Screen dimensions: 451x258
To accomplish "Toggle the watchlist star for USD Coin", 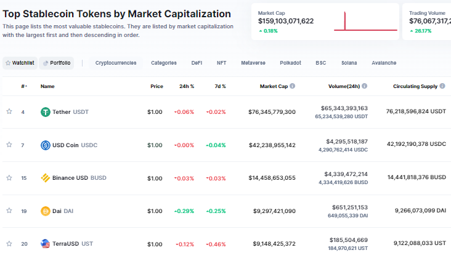I will pyautogui.click(x=9, y=145).
